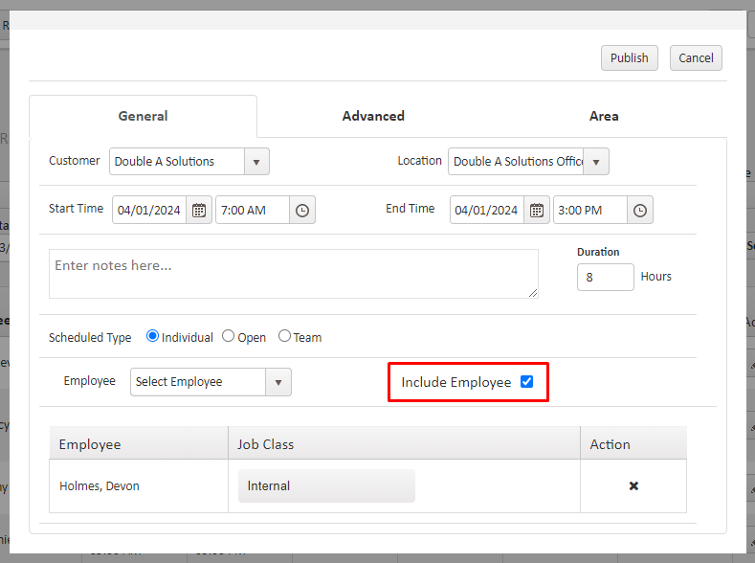The width and height of the screenshot is (755, 563).
Task: Click the Internal job class field
Action: coord(326,486)
